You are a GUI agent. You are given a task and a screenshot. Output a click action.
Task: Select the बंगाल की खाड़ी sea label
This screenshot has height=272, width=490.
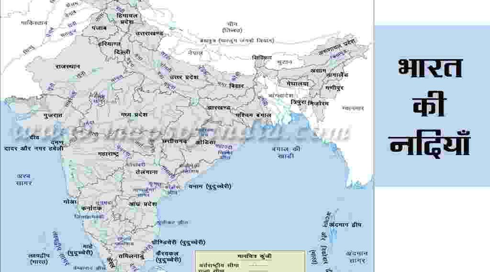(x=286, y=152)
